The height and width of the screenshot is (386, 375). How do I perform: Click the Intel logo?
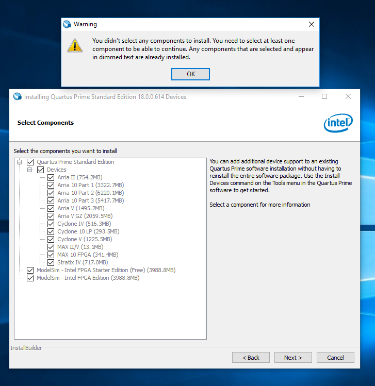point(338,123)
